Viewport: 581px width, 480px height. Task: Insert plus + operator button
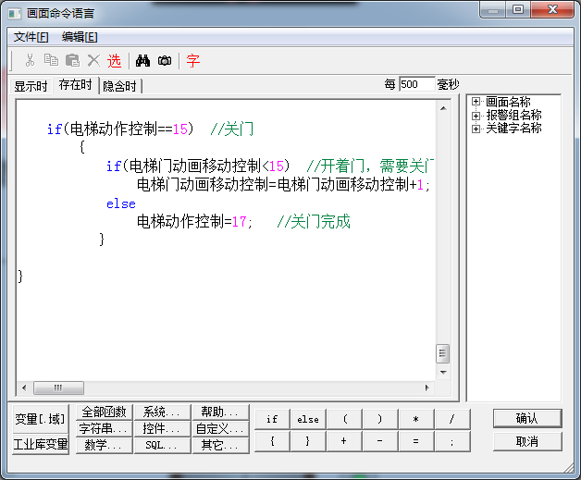point(344,441)
